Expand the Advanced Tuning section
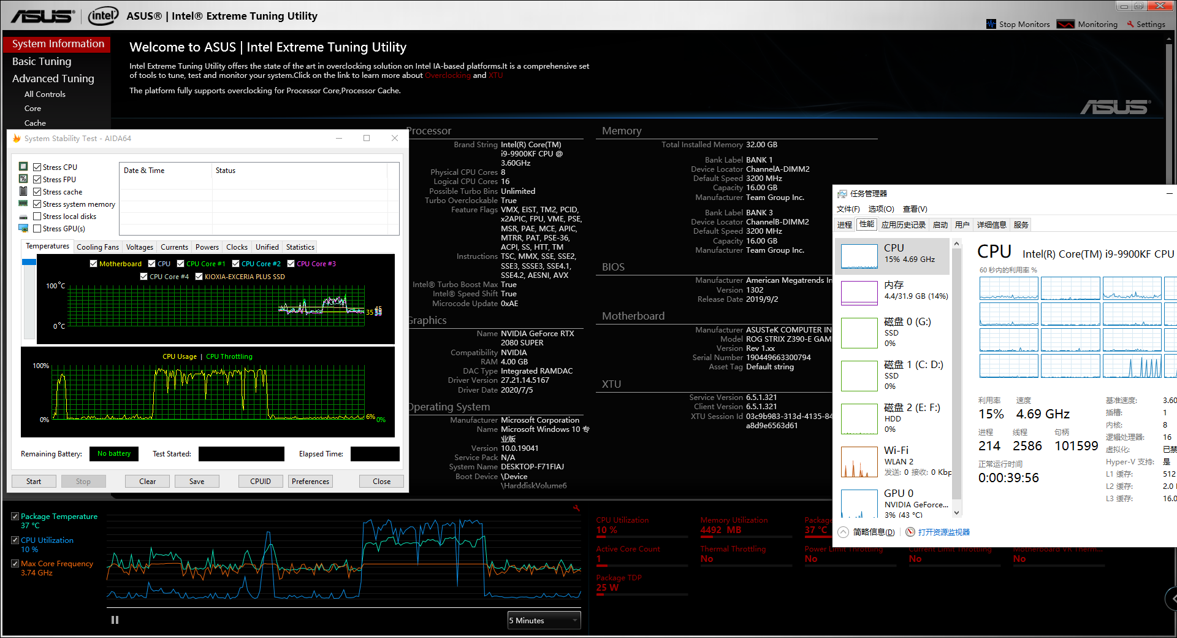 pos(53,79)
